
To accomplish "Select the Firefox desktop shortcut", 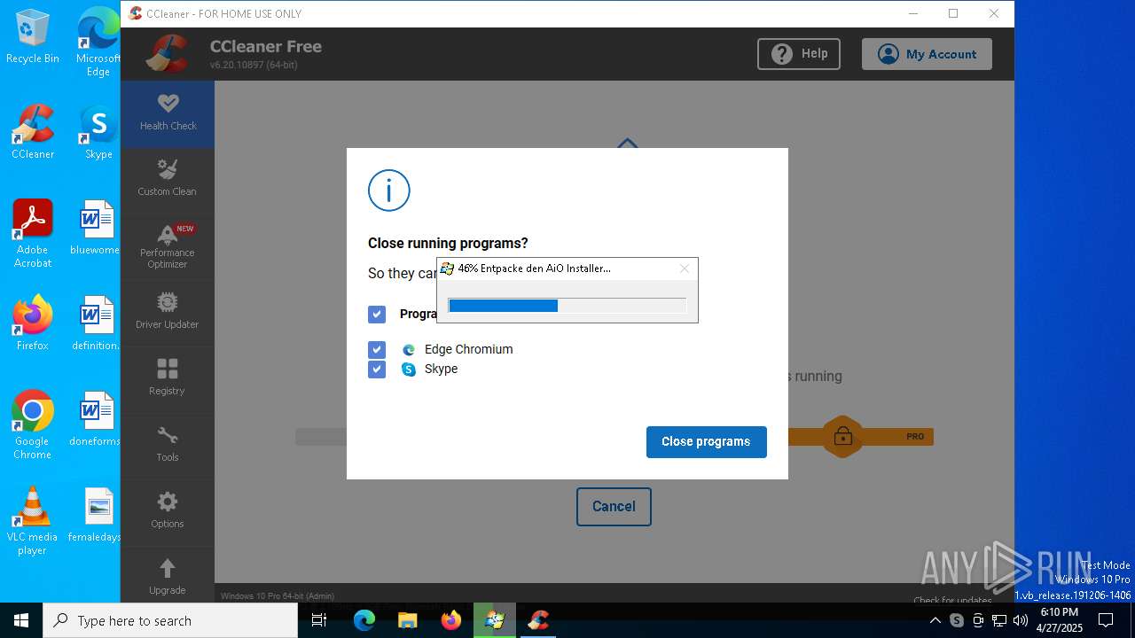I will point(33,323).
